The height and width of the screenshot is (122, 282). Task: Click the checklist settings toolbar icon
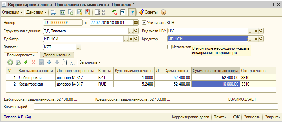click(x=105, y=12)
